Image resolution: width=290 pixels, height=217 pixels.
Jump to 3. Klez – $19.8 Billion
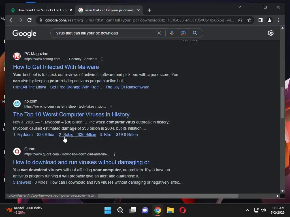[119, 134]
